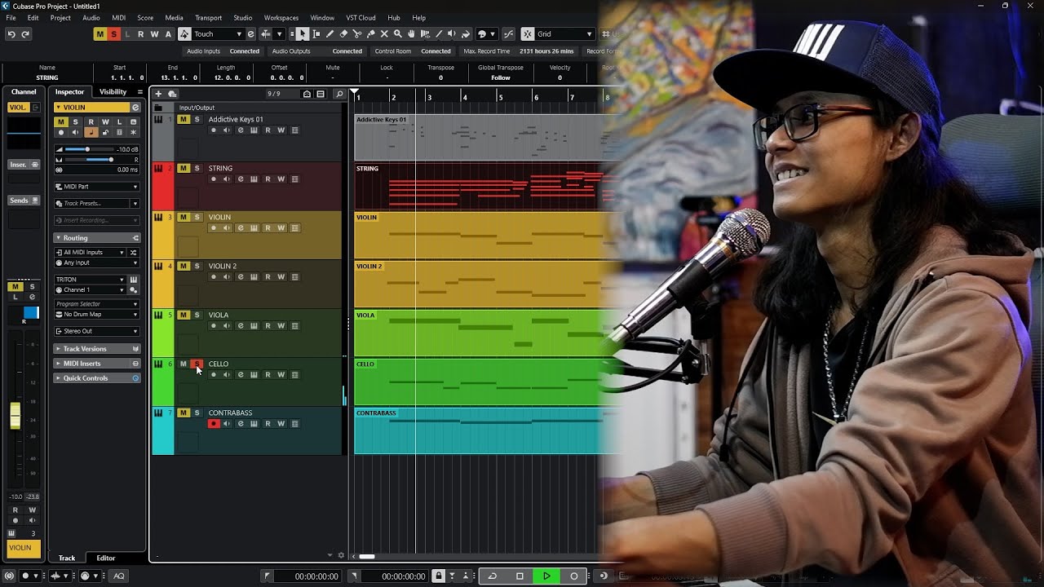Click the Edit Channel Settings 'e' beside VIOLIN header
The width and height of the screenshot is (1044, 587).
pyautogui.click(x=135, y=108)
